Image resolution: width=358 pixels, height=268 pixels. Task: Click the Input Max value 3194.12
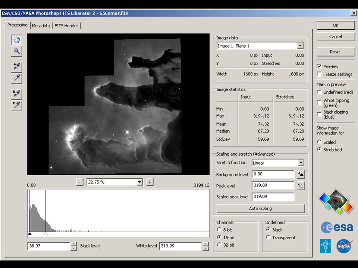coord(261,116)
